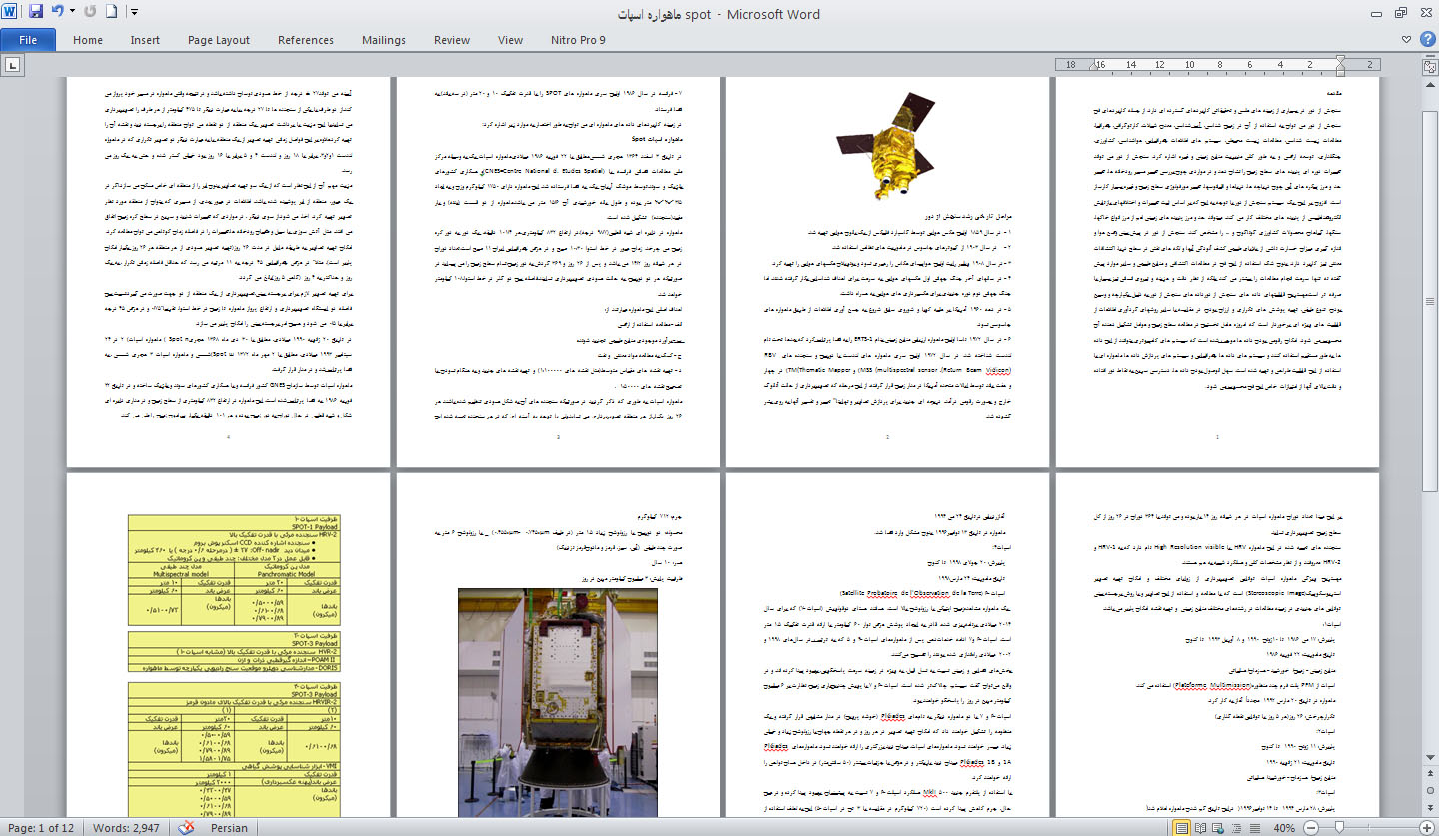This screenshot has height=836, width=1439.
Task: Click the proofing errors status icon
Action: pos(186,828)
